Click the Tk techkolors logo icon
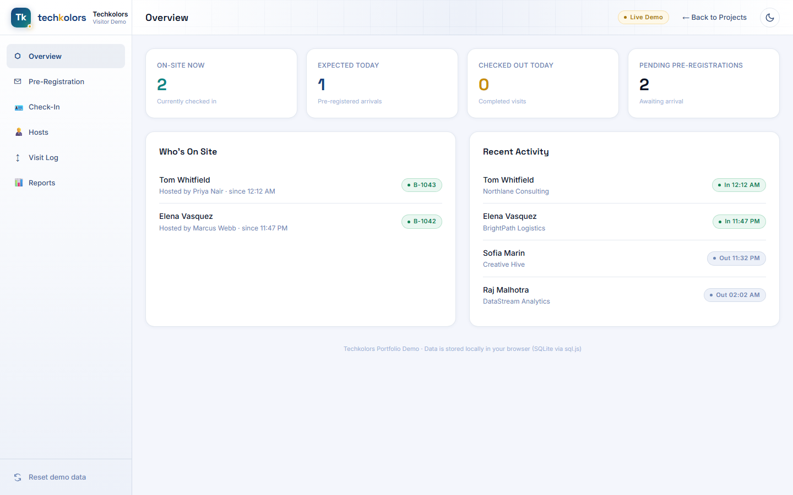Image resolution: width=793 pixels, height=495 pixels. [21, 18]
